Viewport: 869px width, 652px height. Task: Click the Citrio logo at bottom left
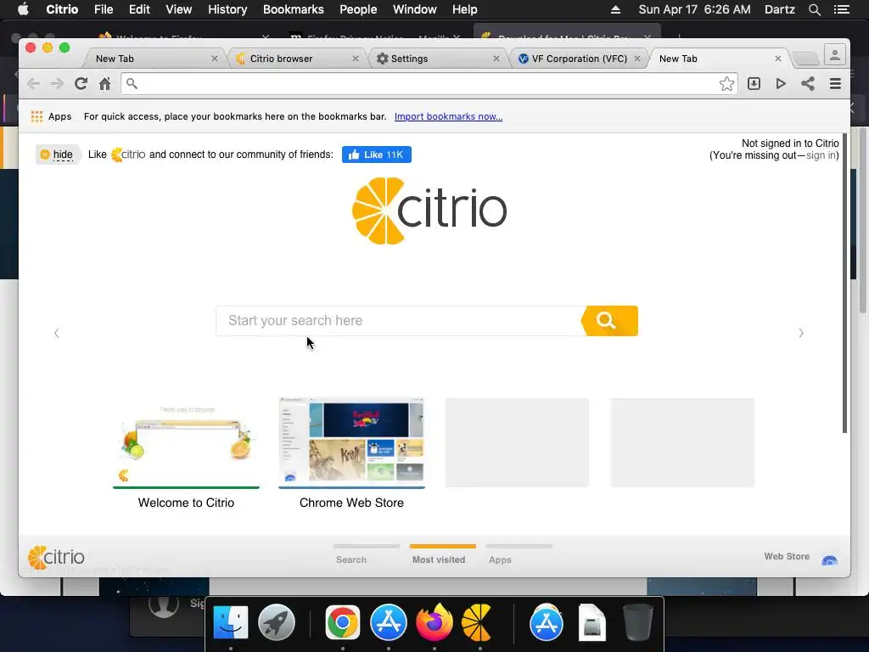[x=56, y=557]
